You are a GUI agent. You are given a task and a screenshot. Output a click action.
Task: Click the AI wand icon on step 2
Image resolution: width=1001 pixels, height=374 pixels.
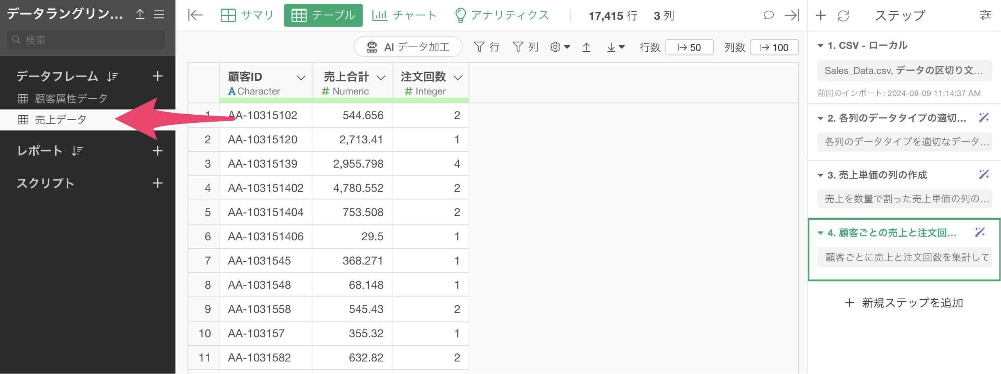984,118
